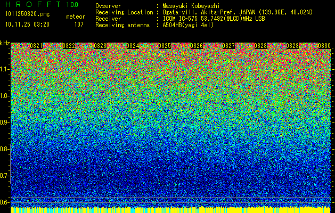
Task: Click the Receiving Location label
Action: coord(124,12)
